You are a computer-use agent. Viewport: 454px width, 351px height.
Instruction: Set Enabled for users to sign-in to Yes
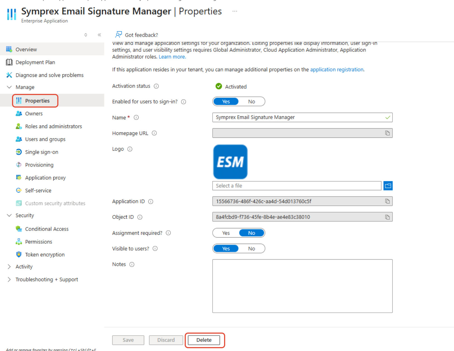coord(226,101)
